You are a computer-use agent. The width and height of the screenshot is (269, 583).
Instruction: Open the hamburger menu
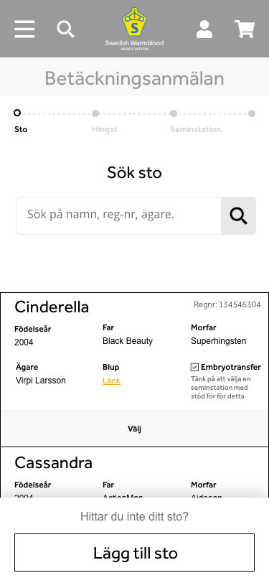(x=24, y=29)
